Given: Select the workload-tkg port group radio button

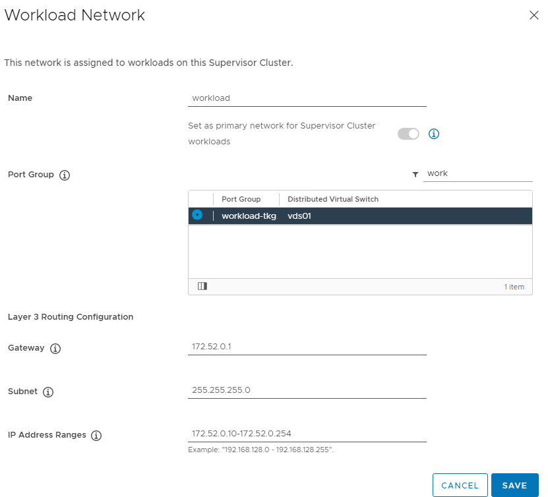Looking at the screenshot, I should (x=197, y=215).
